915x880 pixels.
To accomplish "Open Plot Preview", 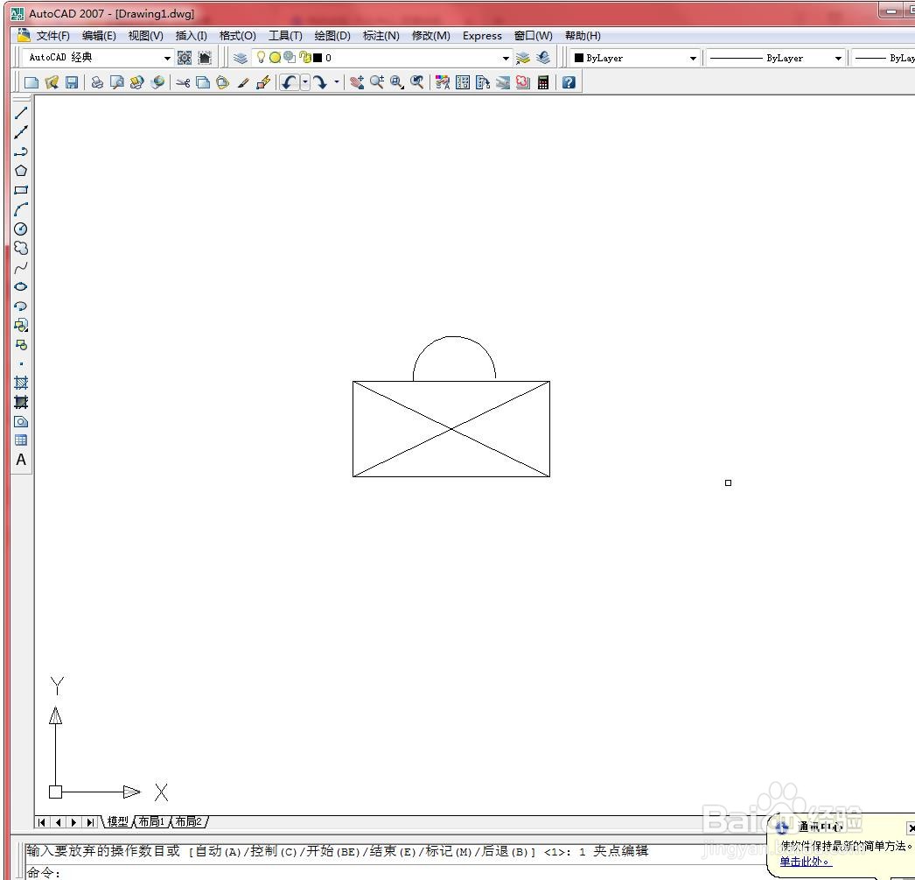I will (x=116, y=83).
